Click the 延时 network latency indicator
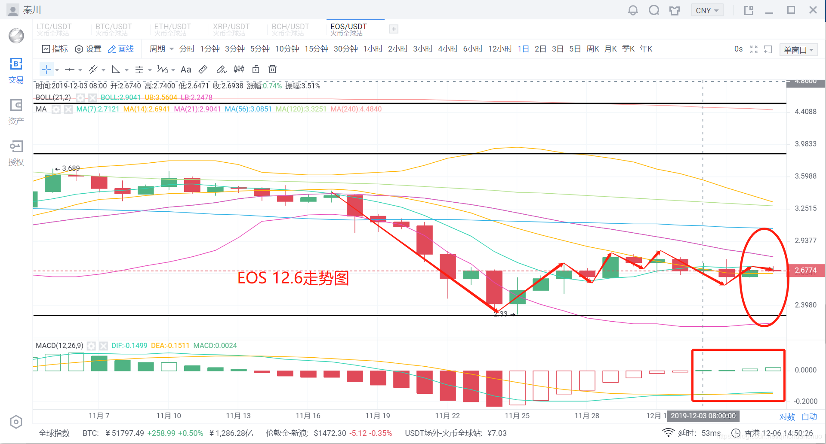This screenshot has height=444, width=826. point(692,433)
